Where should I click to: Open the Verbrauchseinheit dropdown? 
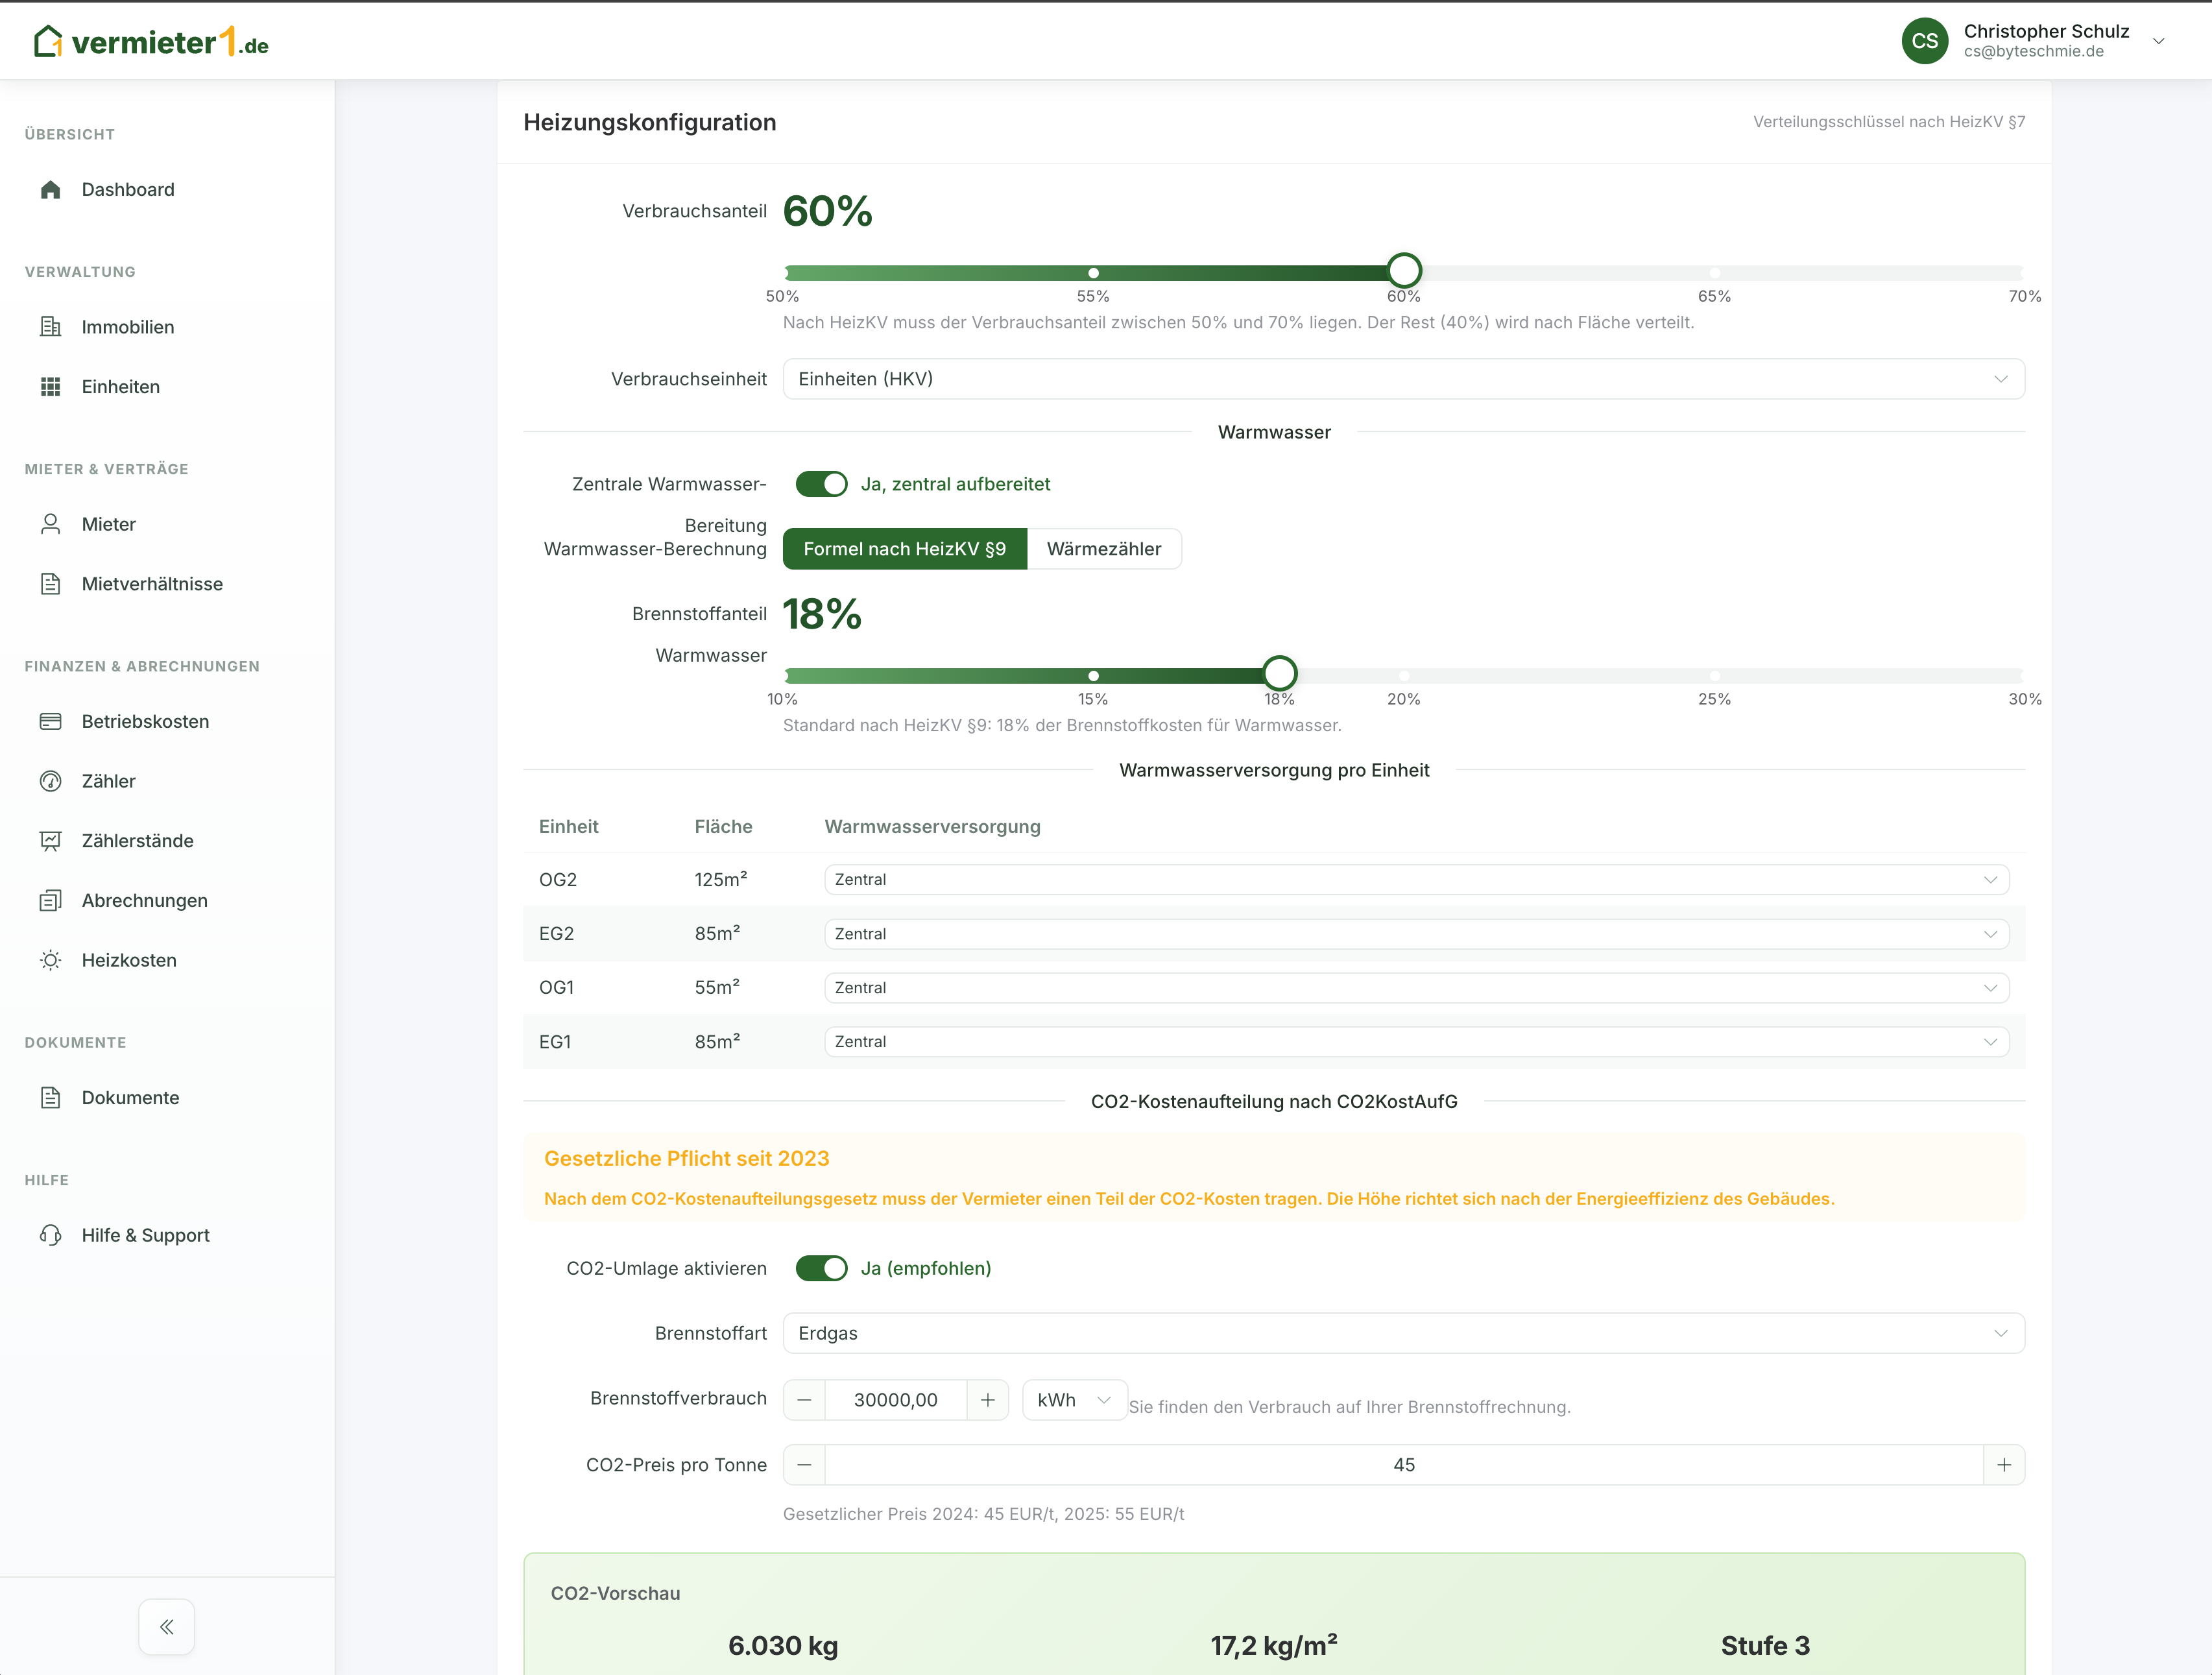click(1403, 379)
